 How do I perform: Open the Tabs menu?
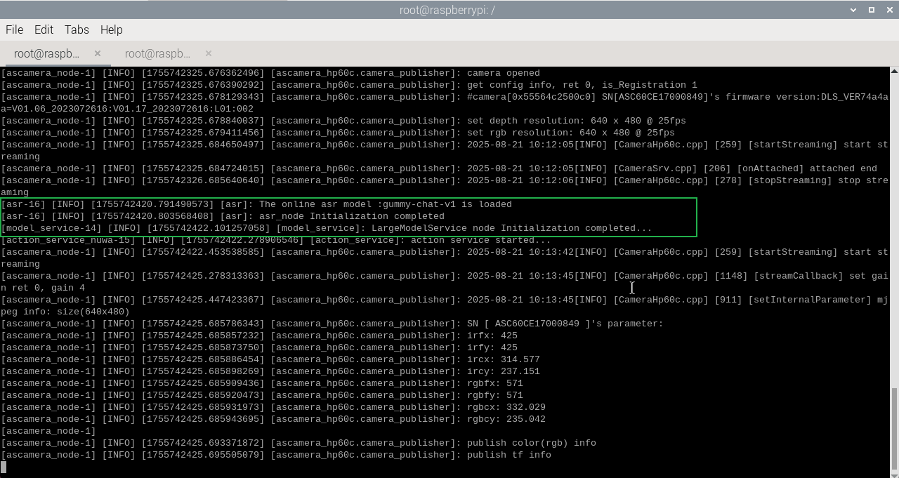click(x=77, y=29)
